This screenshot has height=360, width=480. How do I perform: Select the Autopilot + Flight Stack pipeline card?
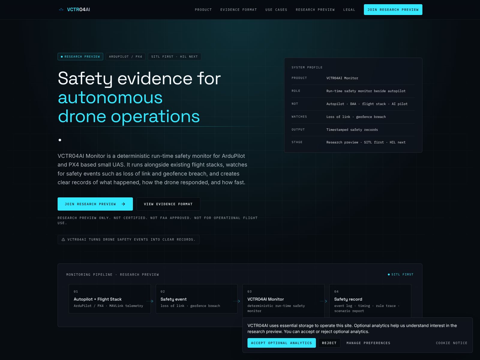[x=110, y=299]
